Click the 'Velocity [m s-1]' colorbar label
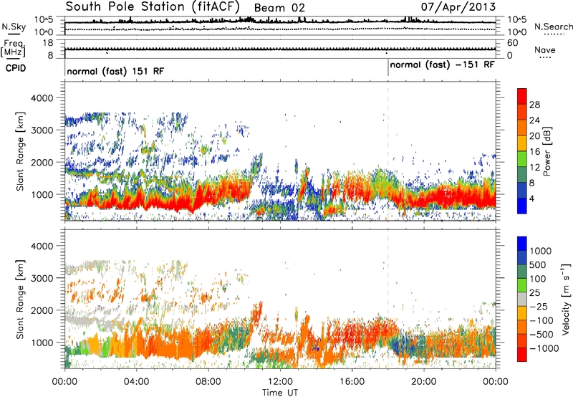 click(566, 299)
